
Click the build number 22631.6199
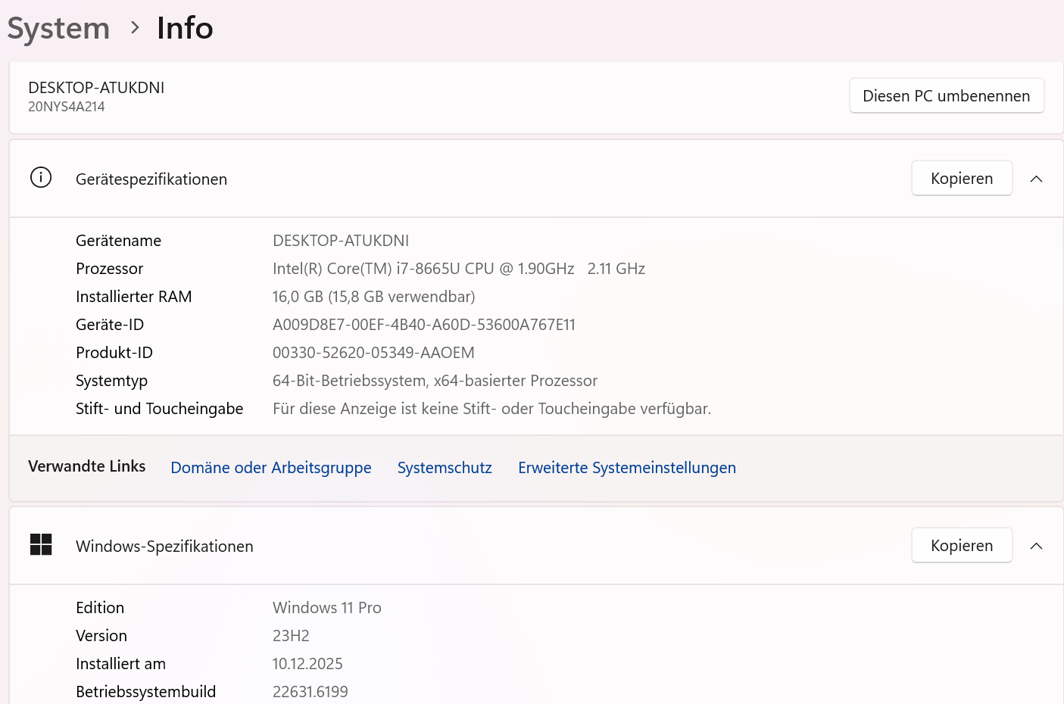click(x=310, y=692)
